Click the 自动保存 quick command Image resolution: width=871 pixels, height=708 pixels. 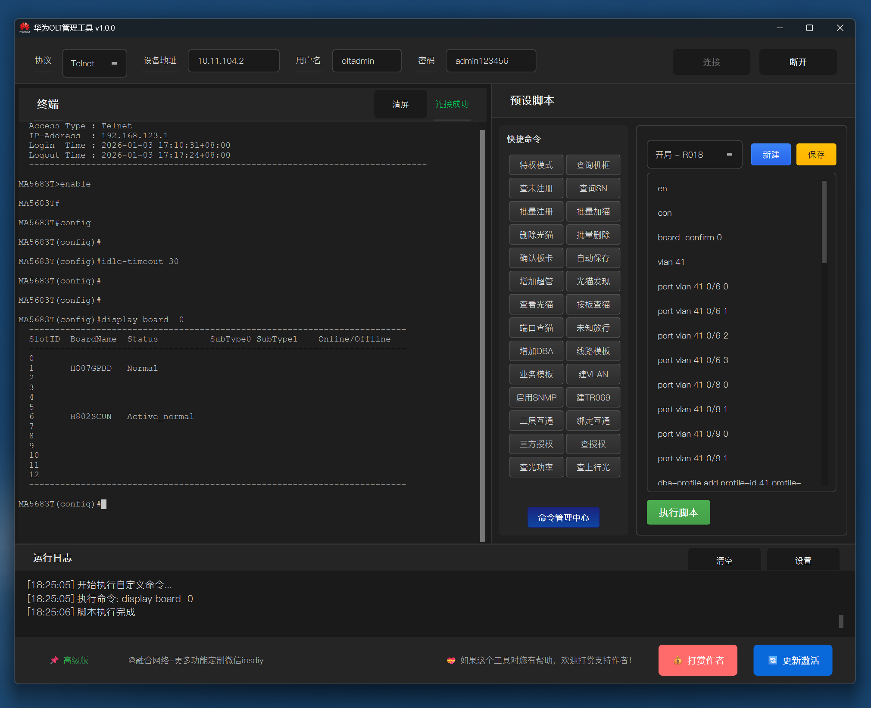(x=593, y=258)
